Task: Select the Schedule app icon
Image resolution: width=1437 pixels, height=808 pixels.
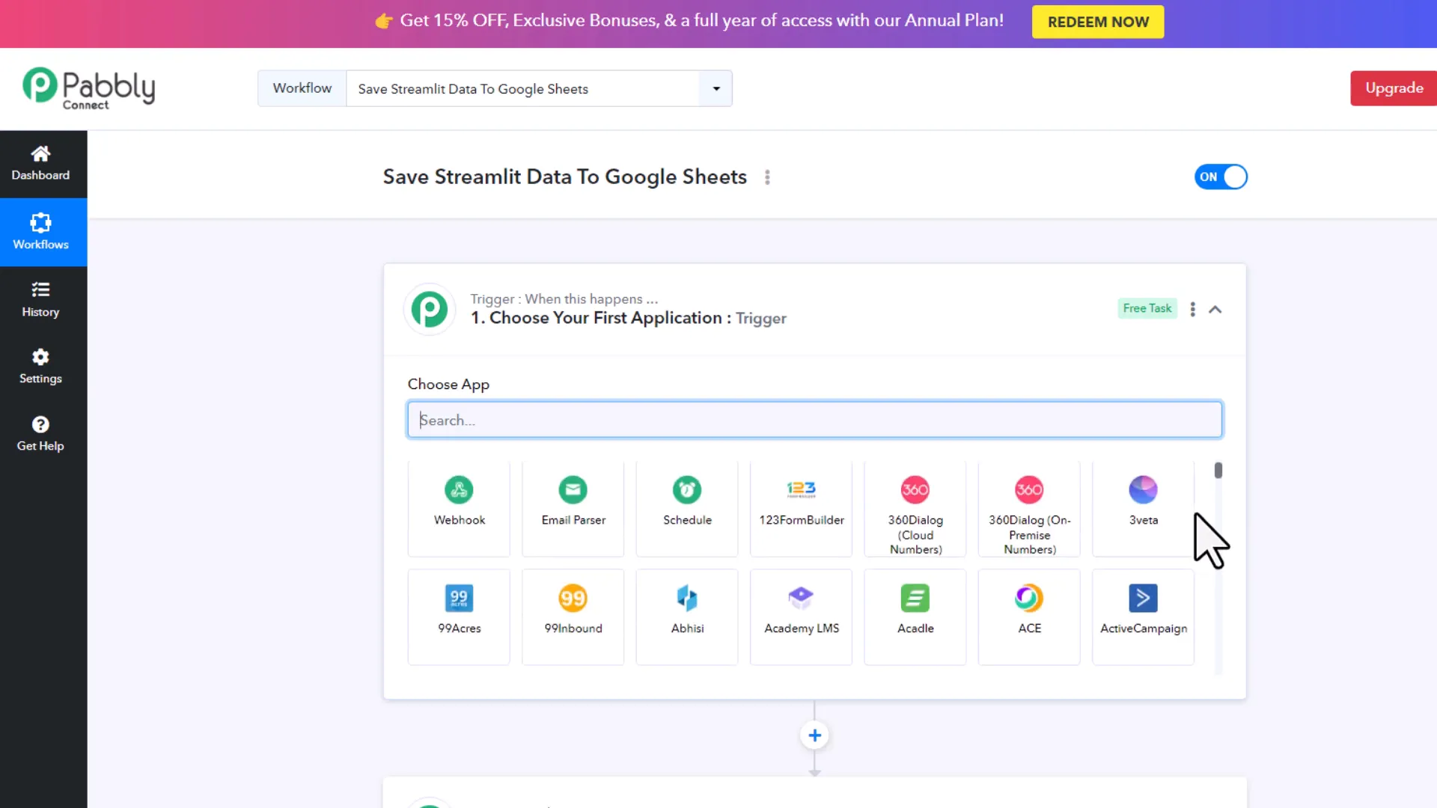Action: [x=686, y=507]
